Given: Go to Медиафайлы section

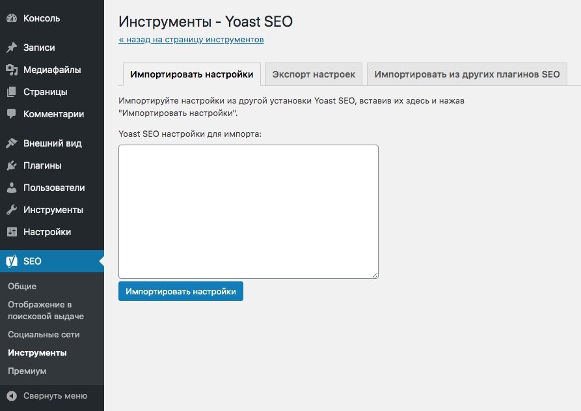Looking at the screenshot, I should point(52,70).
